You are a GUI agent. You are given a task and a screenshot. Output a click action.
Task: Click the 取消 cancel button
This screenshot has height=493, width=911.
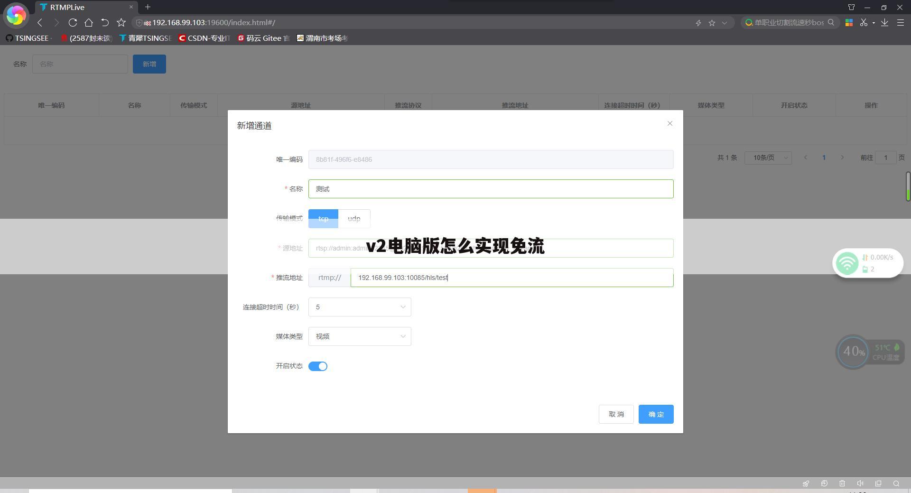pos(616,414)
